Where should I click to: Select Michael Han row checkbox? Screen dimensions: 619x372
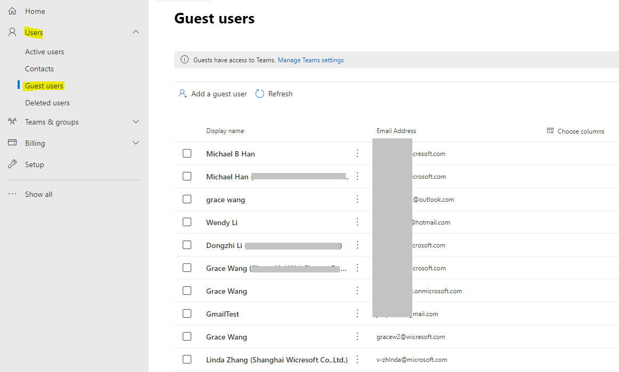point(187,176)
